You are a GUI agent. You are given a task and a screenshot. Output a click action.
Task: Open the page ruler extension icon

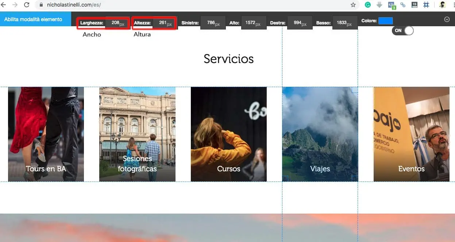426,5
